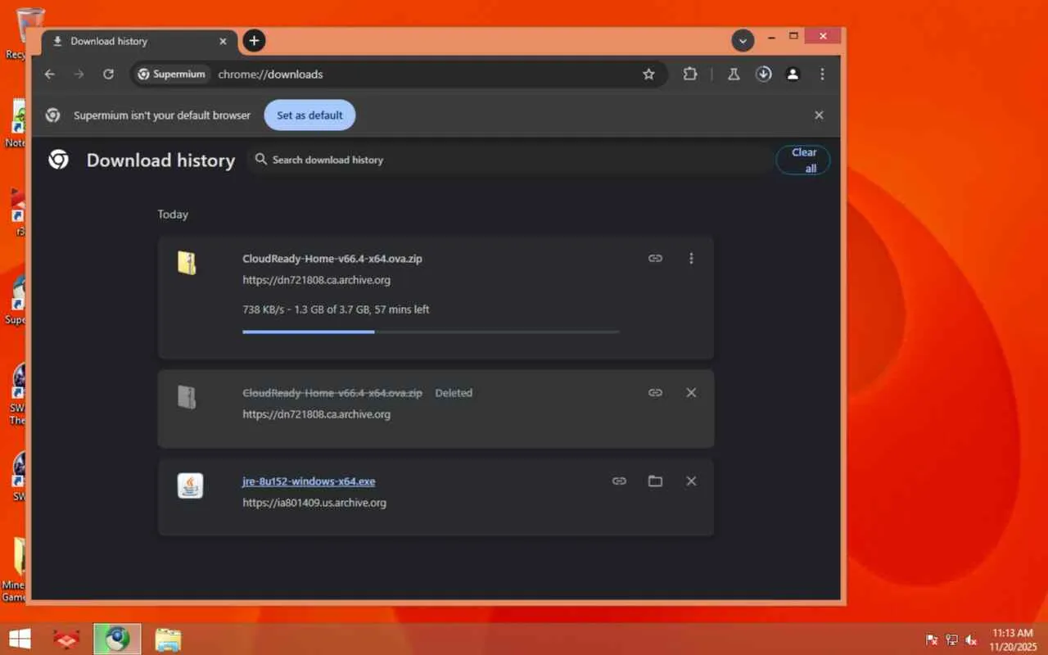This screenshot has height=655, width=1048.
Task: Open the Action Center flag tray icon
Action: point(932,639)
